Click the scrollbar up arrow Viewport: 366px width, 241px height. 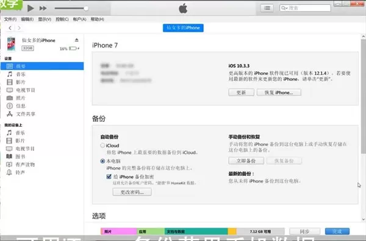(363, 37)
